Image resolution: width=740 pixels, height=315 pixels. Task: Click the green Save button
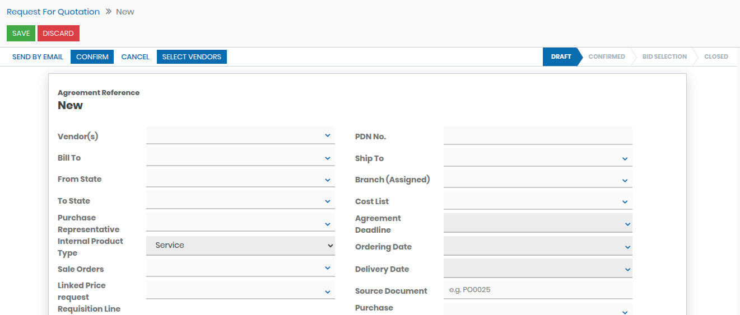coord(21,34)
